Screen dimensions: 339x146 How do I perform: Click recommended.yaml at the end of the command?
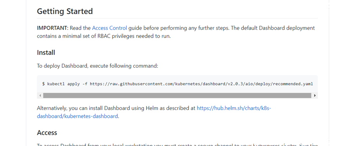[x=293, y=84]
